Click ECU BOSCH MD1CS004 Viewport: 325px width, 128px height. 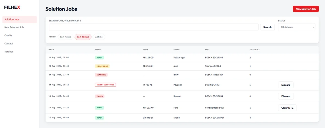tap(214, 75)
